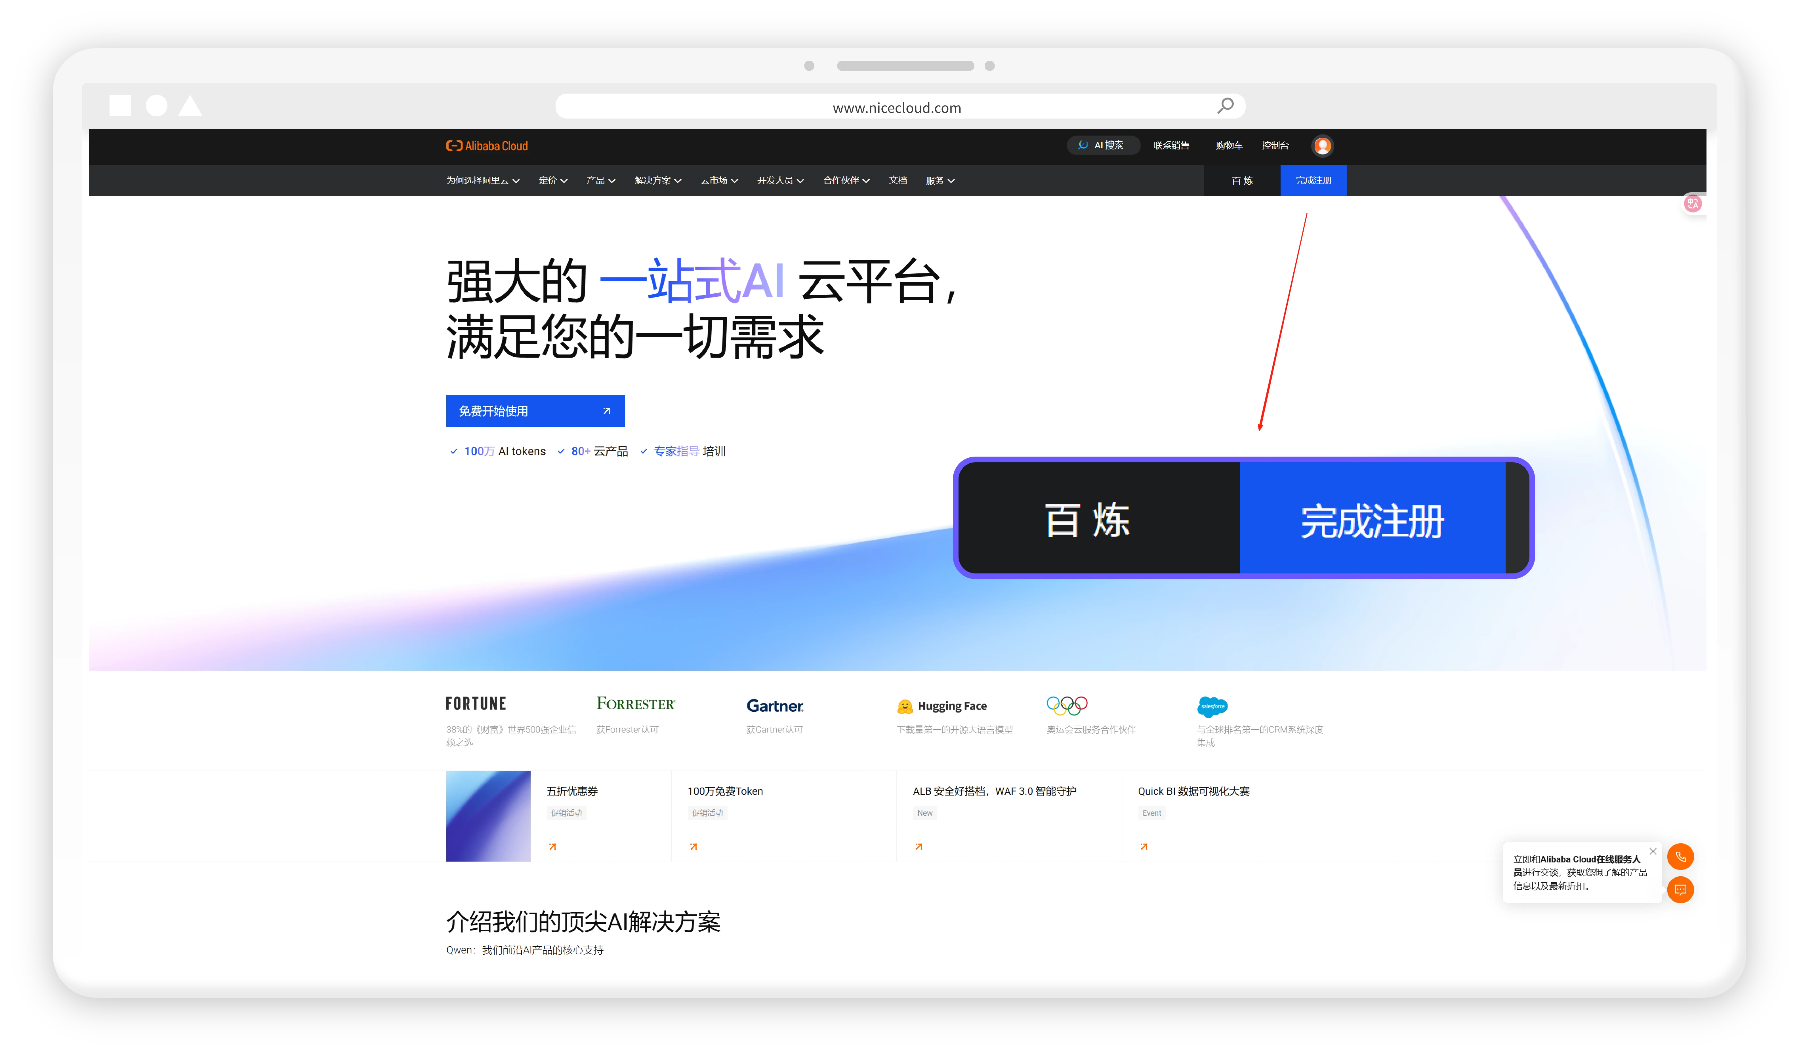Click the 介绍我们的顶尖AI解决方案 heading
Screen dimensions: 1799x1055
point(583,922)
